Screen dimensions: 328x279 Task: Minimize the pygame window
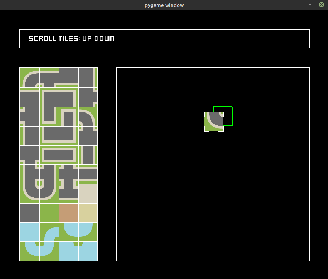coord(310,5)
